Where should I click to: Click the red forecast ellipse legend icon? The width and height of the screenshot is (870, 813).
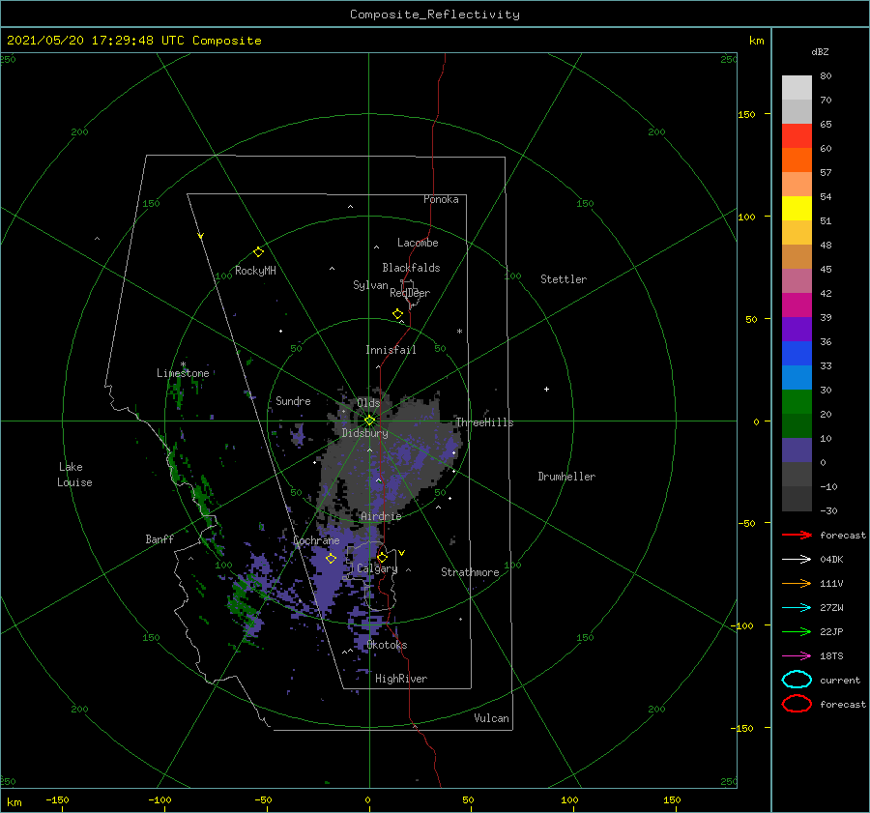click(797, 704)
